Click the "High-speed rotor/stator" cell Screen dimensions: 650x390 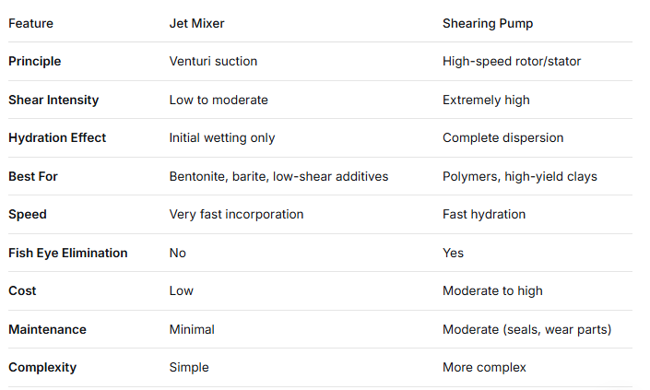[x=512, y=61]
